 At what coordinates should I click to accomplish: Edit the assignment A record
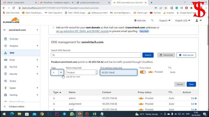point(194,104)
